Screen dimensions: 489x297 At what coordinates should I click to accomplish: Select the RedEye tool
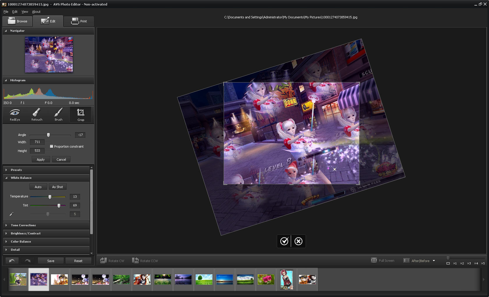pos(15,115)
